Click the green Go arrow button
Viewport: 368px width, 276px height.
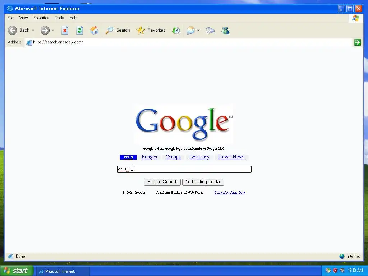[x=358, y=42]
